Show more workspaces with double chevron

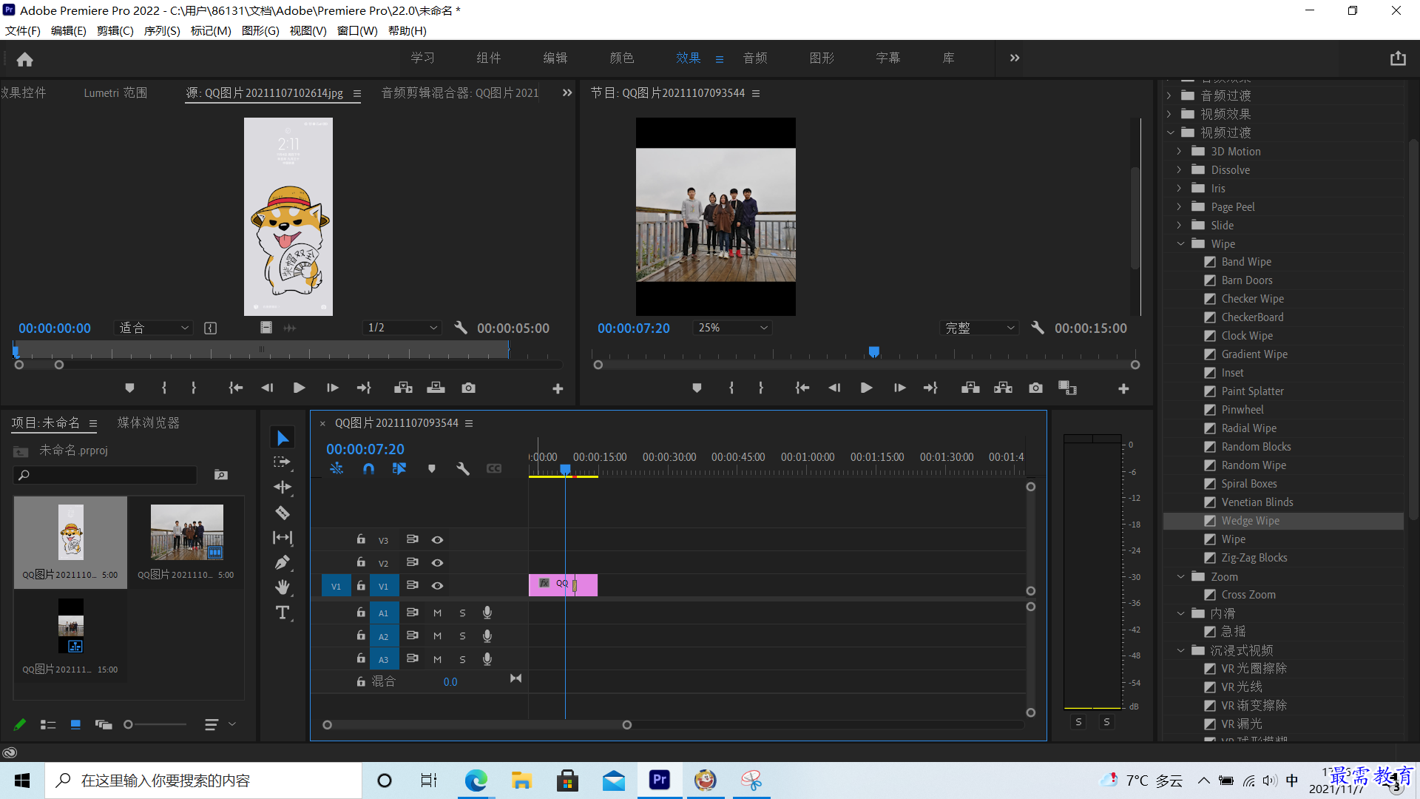(1015, 58)
